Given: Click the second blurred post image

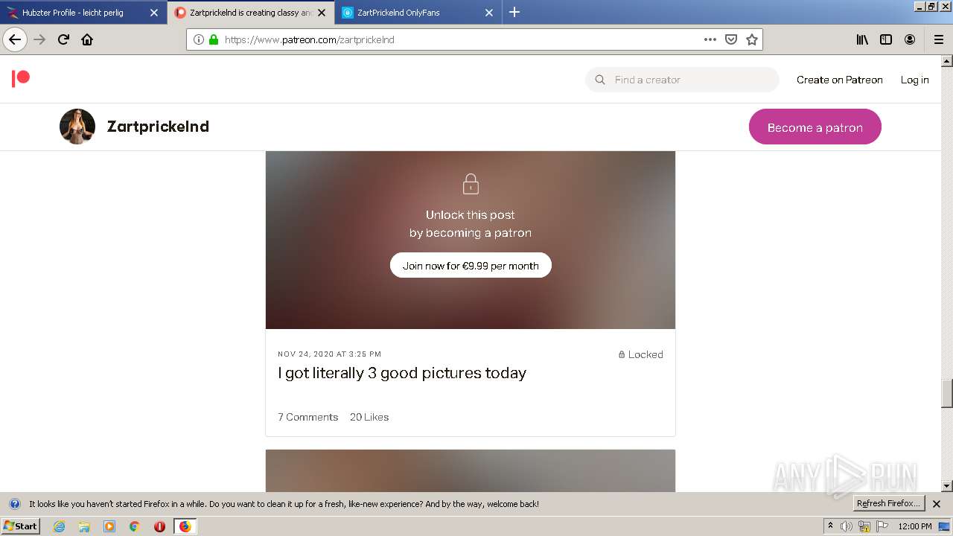Looking at the screenshot, I should tap(471, 470).
